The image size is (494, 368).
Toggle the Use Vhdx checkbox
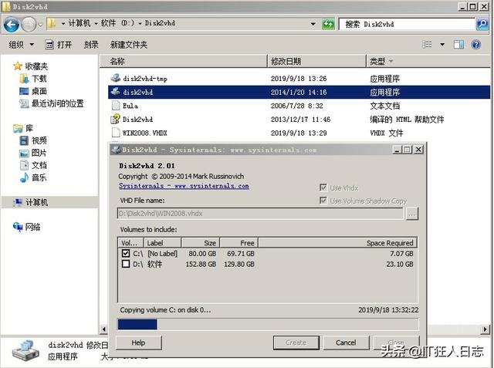[323, 187]
